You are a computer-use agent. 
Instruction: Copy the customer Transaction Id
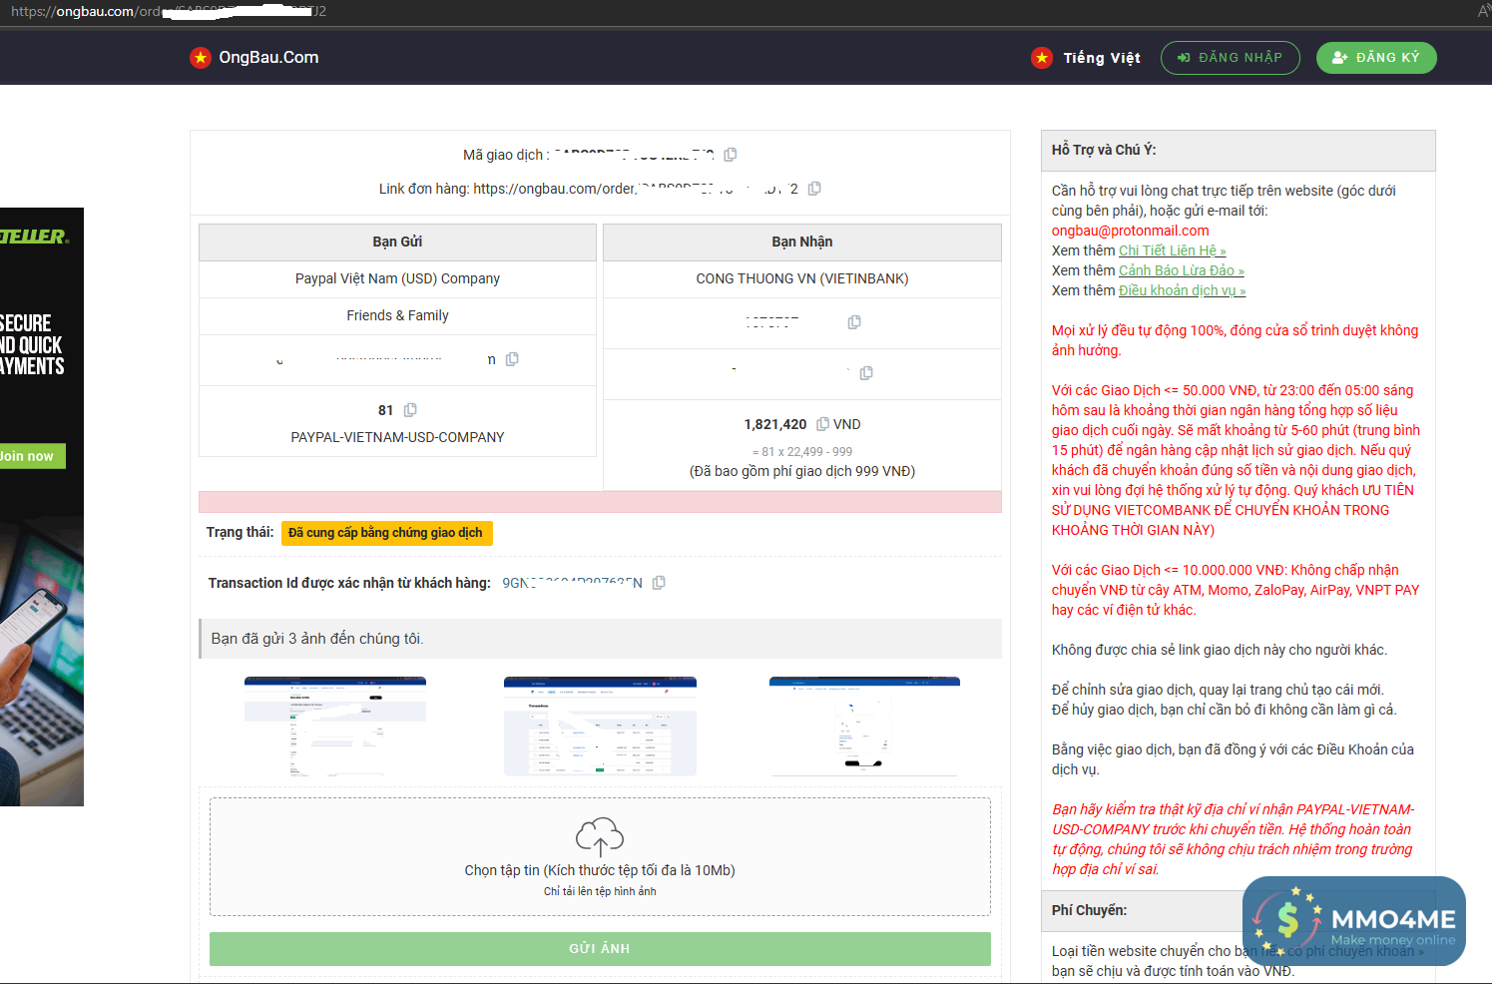click(659, 583)
